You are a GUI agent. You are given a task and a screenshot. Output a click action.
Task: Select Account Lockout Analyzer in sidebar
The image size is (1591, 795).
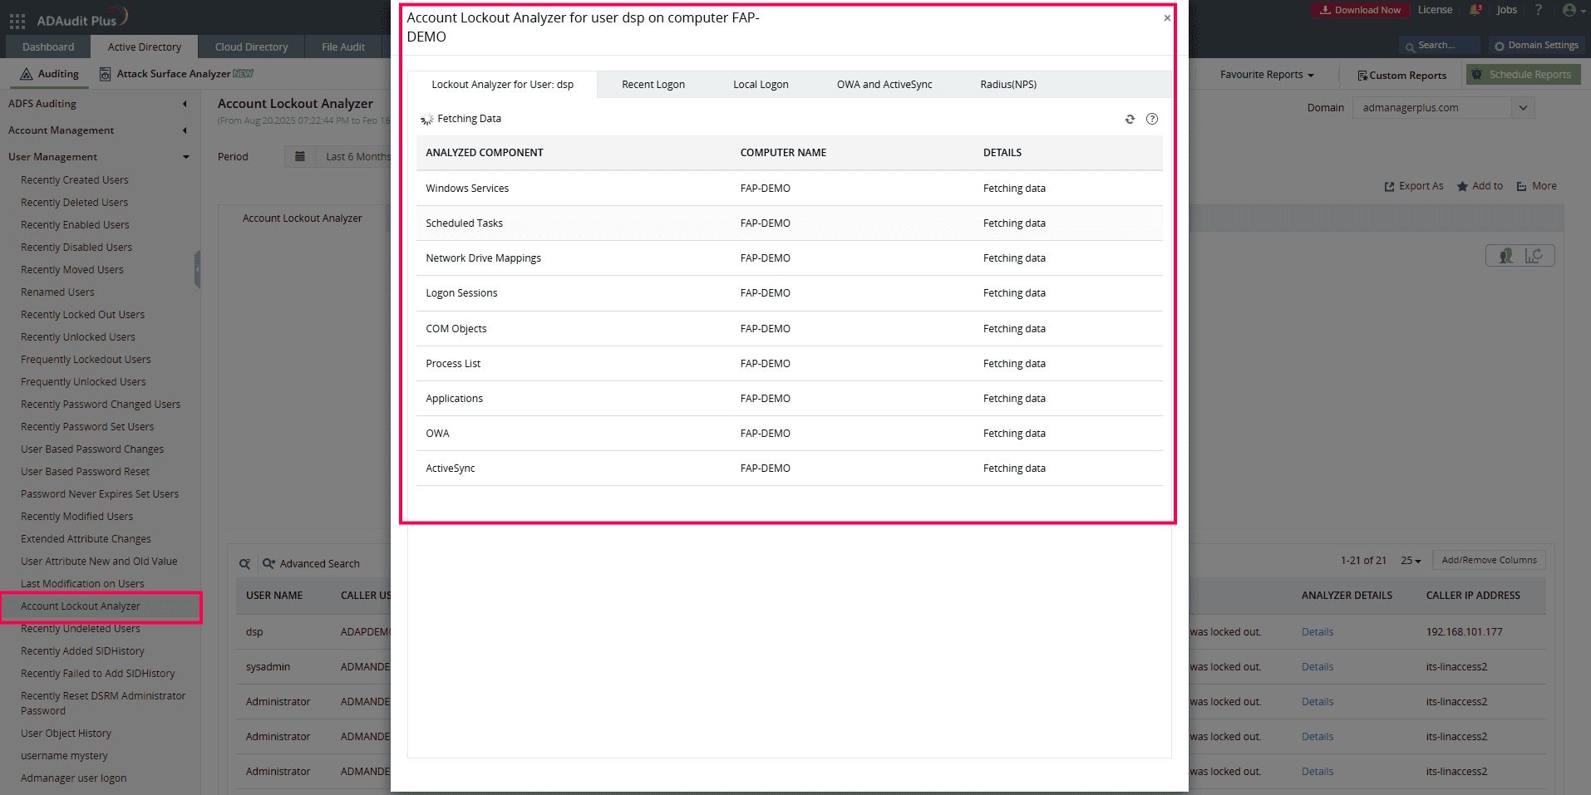[x=80, y=606]
